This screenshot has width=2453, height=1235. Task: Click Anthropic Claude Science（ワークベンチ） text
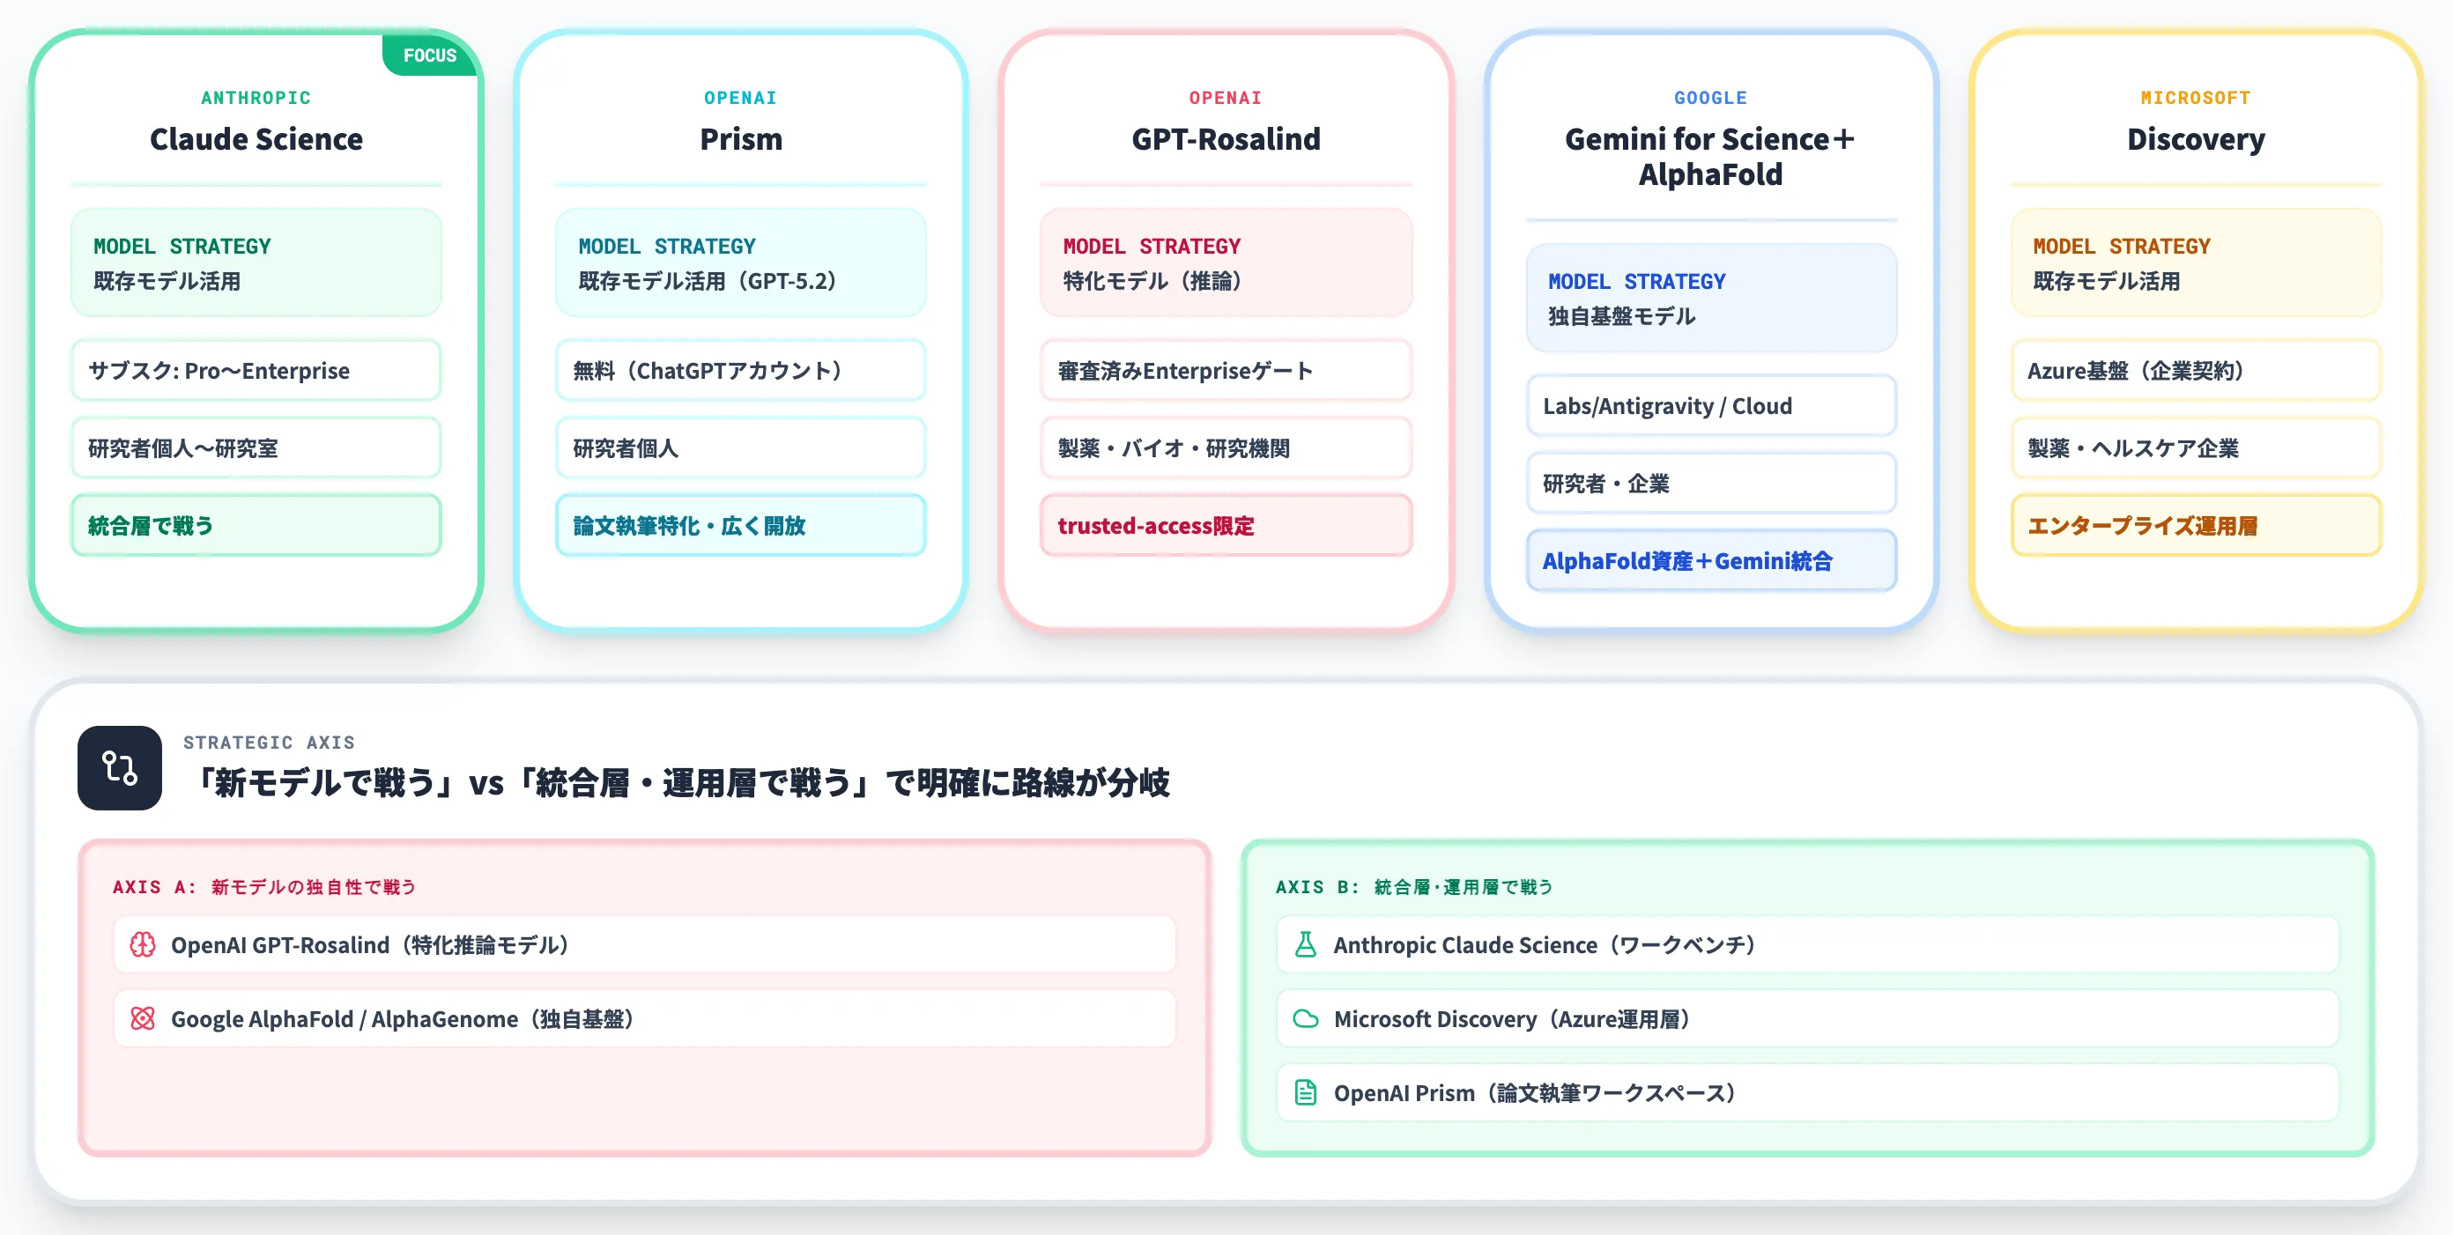point(1546,944)
